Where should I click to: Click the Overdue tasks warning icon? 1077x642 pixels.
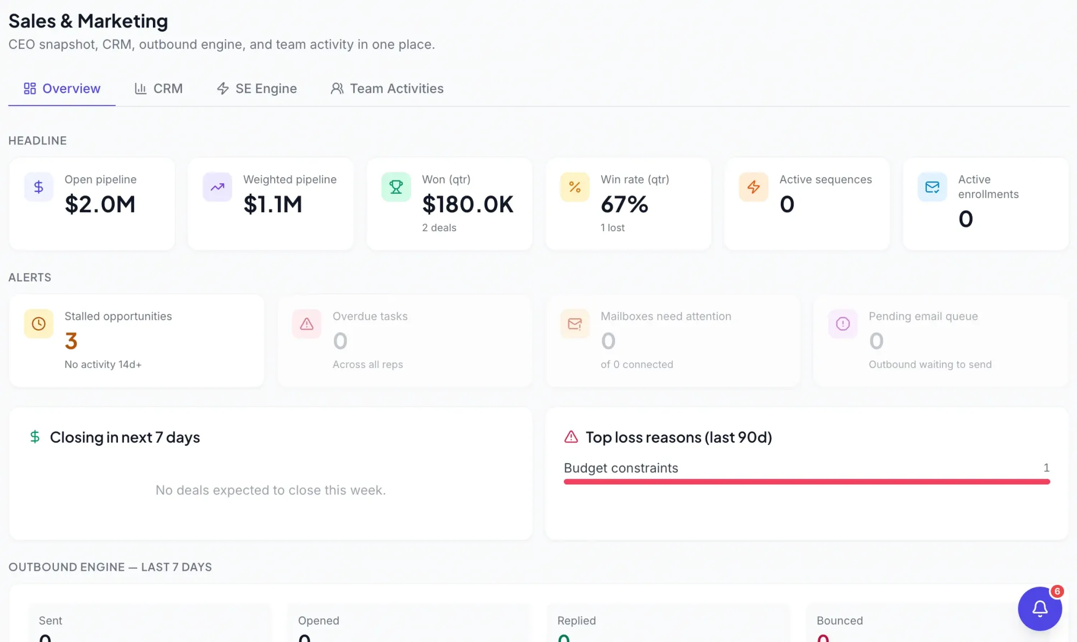307,324
